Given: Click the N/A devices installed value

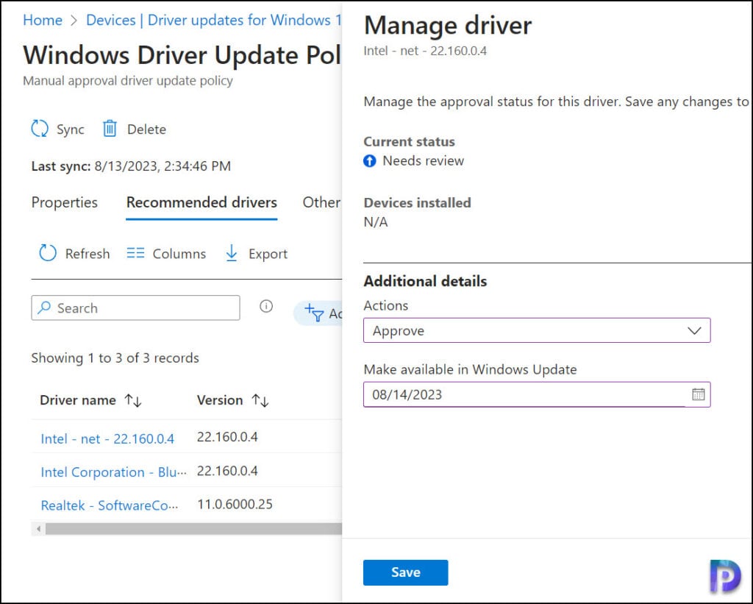Looking at the screenshot, I should click(376, 222).
